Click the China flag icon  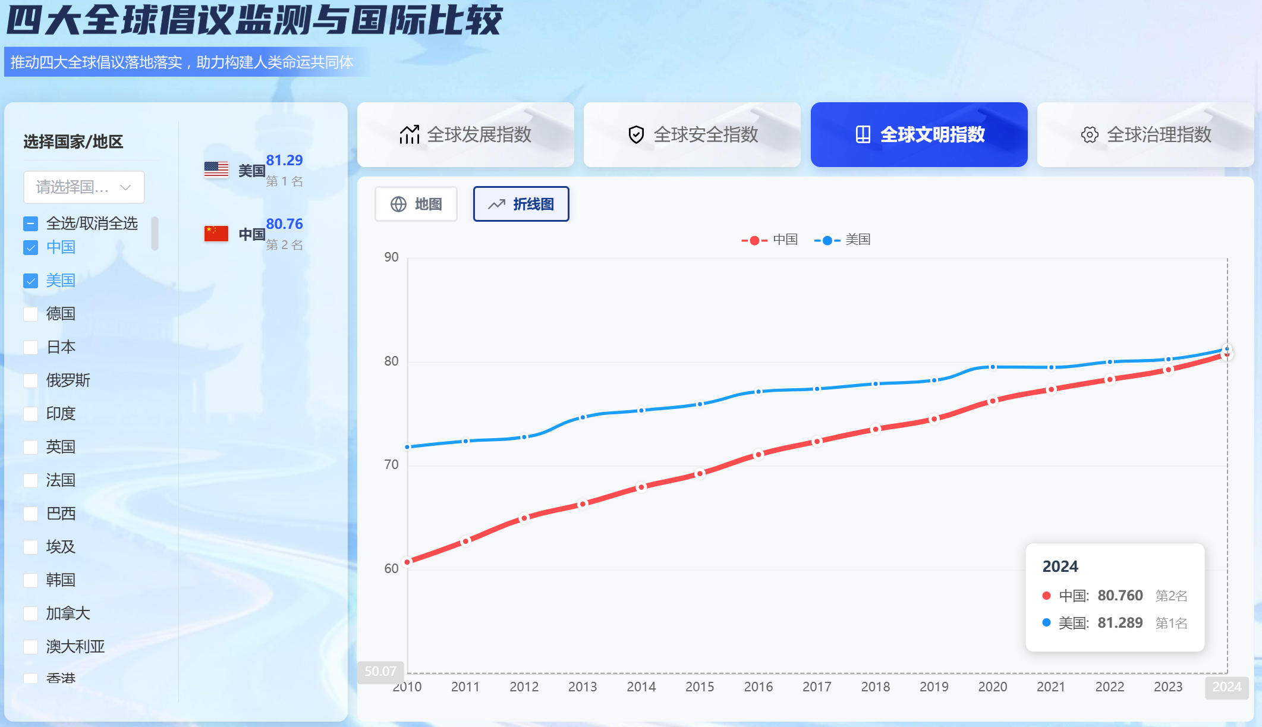[216, 234]
